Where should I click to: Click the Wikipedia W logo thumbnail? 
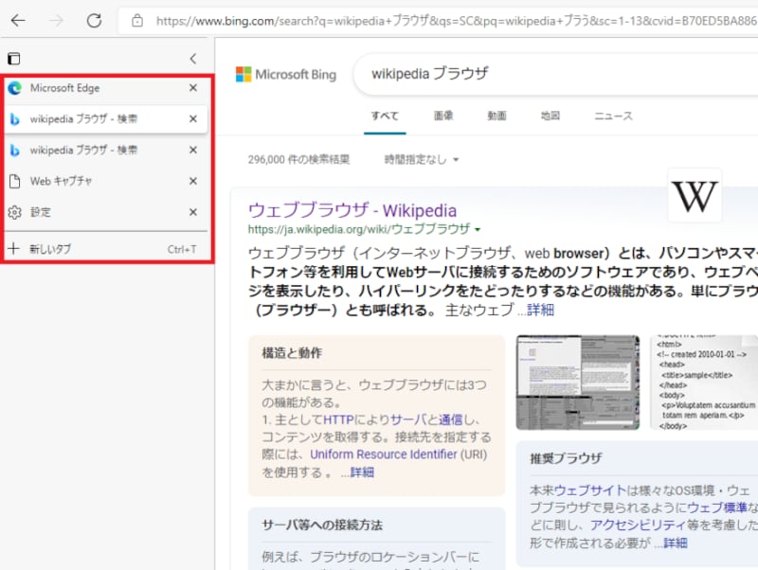click(695, 196)
